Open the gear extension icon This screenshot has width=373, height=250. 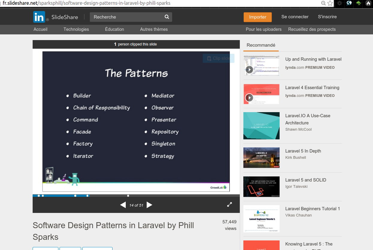[339, 3]
